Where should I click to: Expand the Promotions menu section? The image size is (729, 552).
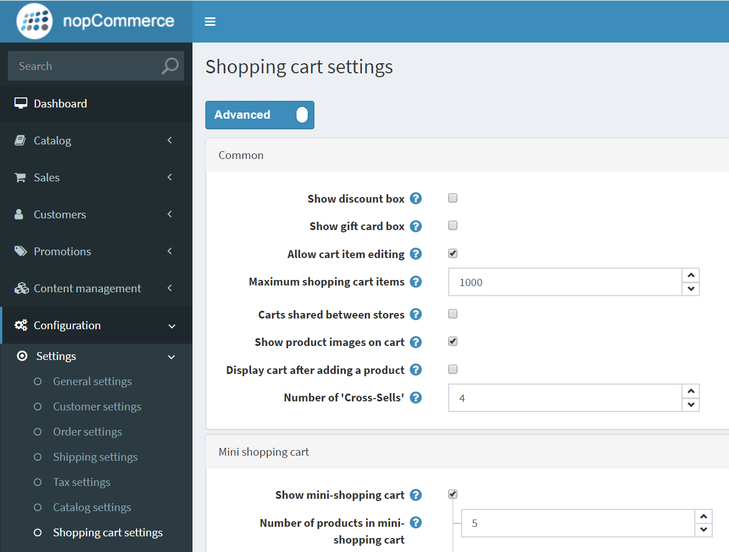[x=96, y=251]
